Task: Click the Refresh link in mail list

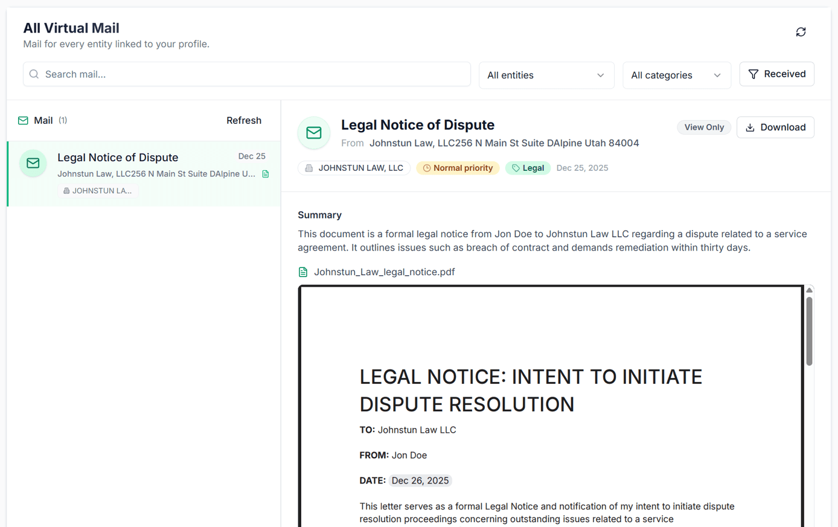Action: pos(244,121)
